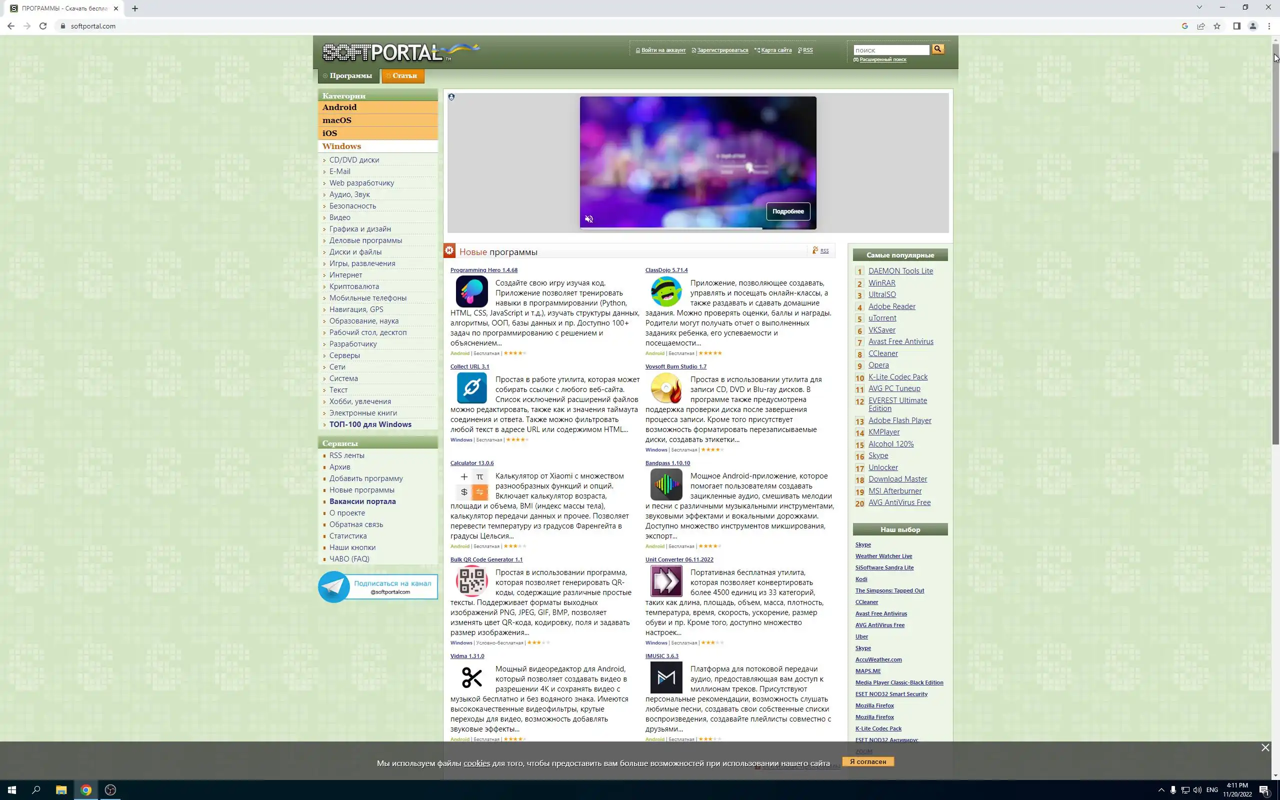Click the ClassDojo app icon
Screen dimensions: 1280x800
666,291
